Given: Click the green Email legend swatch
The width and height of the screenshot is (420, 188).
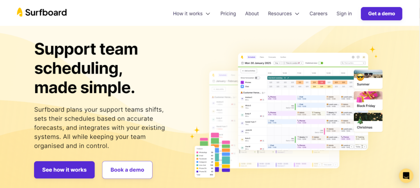Looking at the screenshot, I should click(197, 156).
